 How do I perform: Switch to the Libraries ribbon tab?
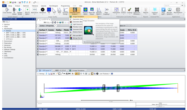coord(44,6)
